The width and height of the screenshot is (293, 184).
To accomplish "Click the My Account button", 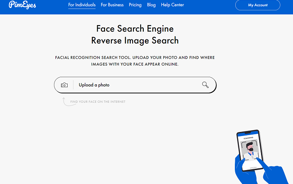I will [258, 5].
